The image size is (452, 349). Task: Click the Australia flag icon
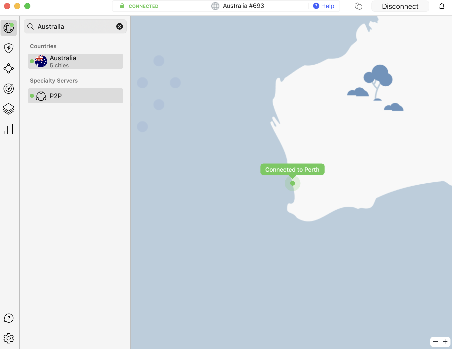click(x=41, y=61)
